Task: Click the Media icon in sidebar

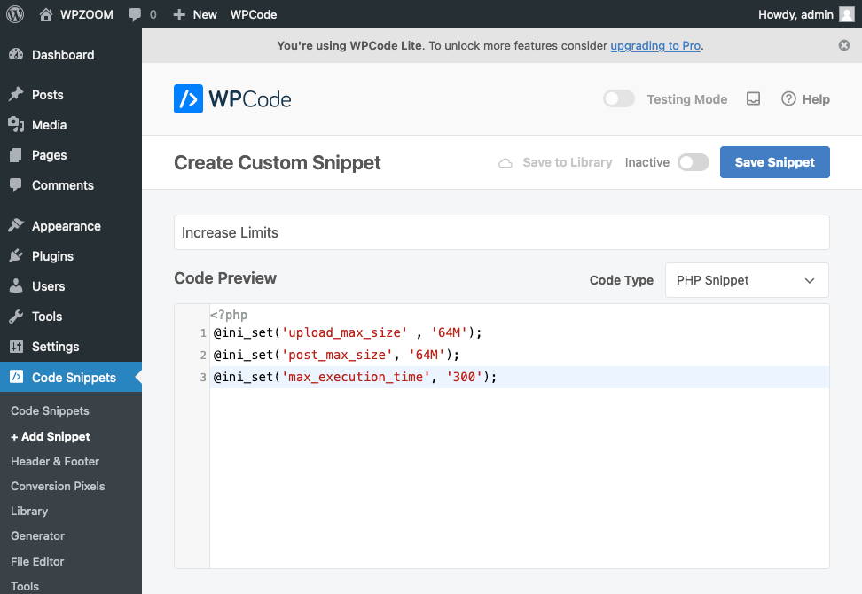Action: point(16,125)
